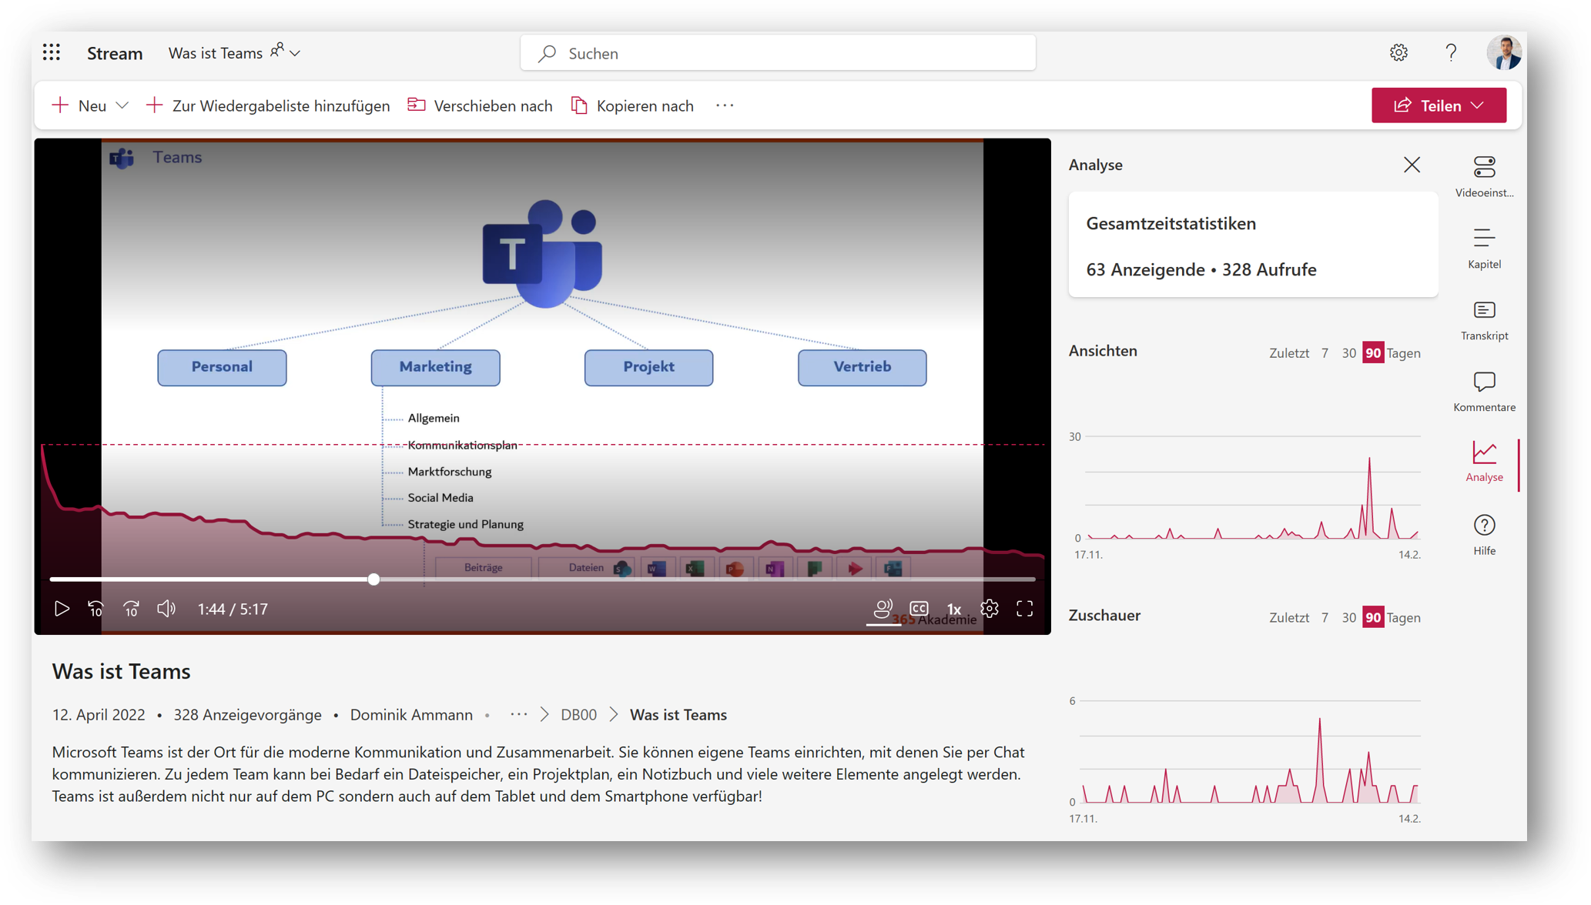Click the search magnifier icon
This screenshot has height=905, width=1591.
(548, 53)
